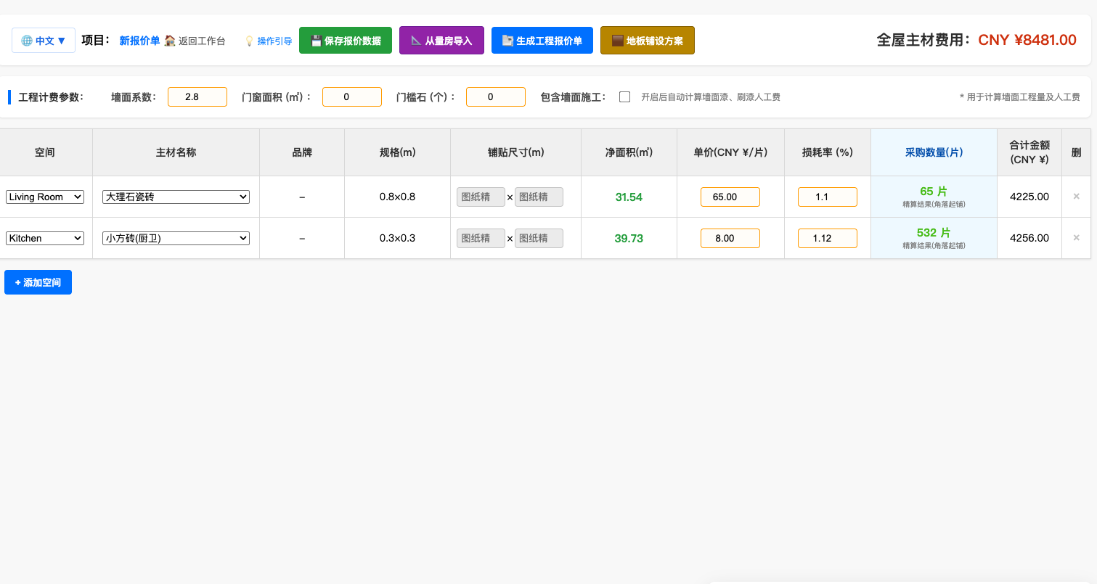The width and height of the screenshot is (1097, 584).
Task: Open the 地板铺设方案 button
Action: pos(648,41)
